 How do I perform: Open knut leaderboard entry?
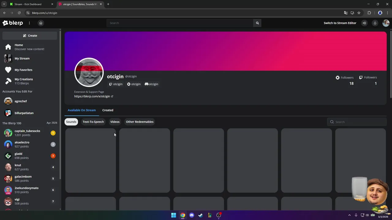[30, 167]
